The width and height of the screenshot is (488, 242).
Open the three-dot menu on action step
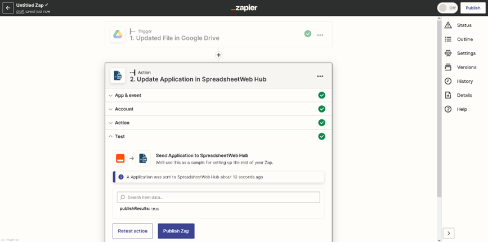pyautogui.click(x=320, y=76)
